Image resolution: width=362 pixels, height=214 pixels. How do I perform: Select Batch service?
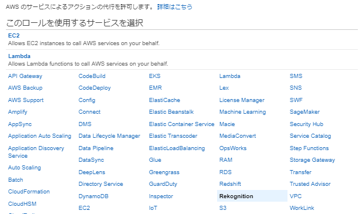(15, 179)
